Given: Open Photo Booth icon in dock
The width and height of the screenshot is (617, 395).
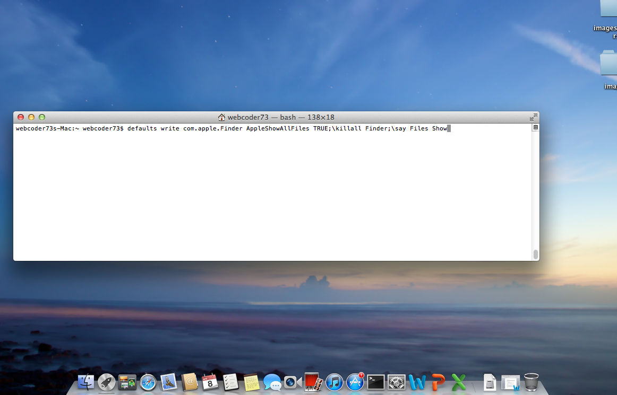Looking at the screenshot, I should point(314,382).
